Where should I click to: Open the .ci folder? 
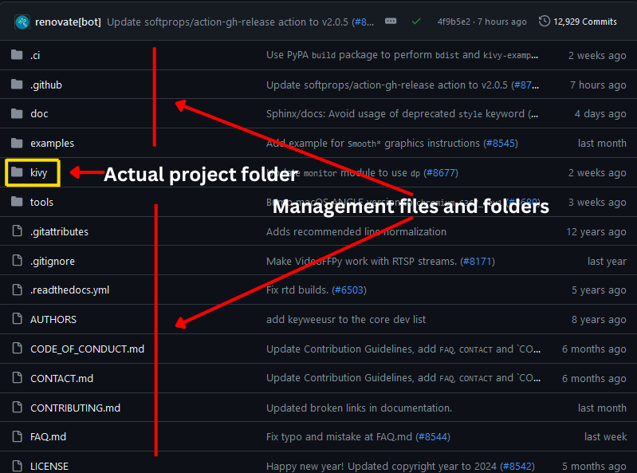tap(35, 55)
